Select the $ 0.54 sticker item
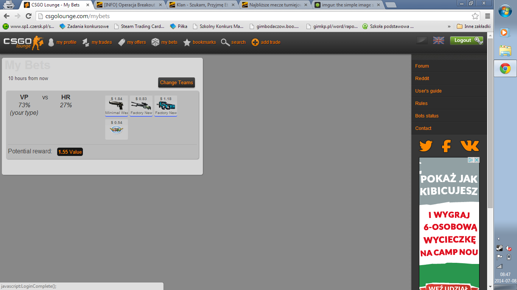 click(117, 130)
